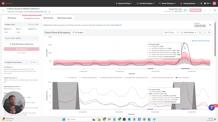Open the help chat bubble
This screenshot has height=122, width=218.
point(212,107)
